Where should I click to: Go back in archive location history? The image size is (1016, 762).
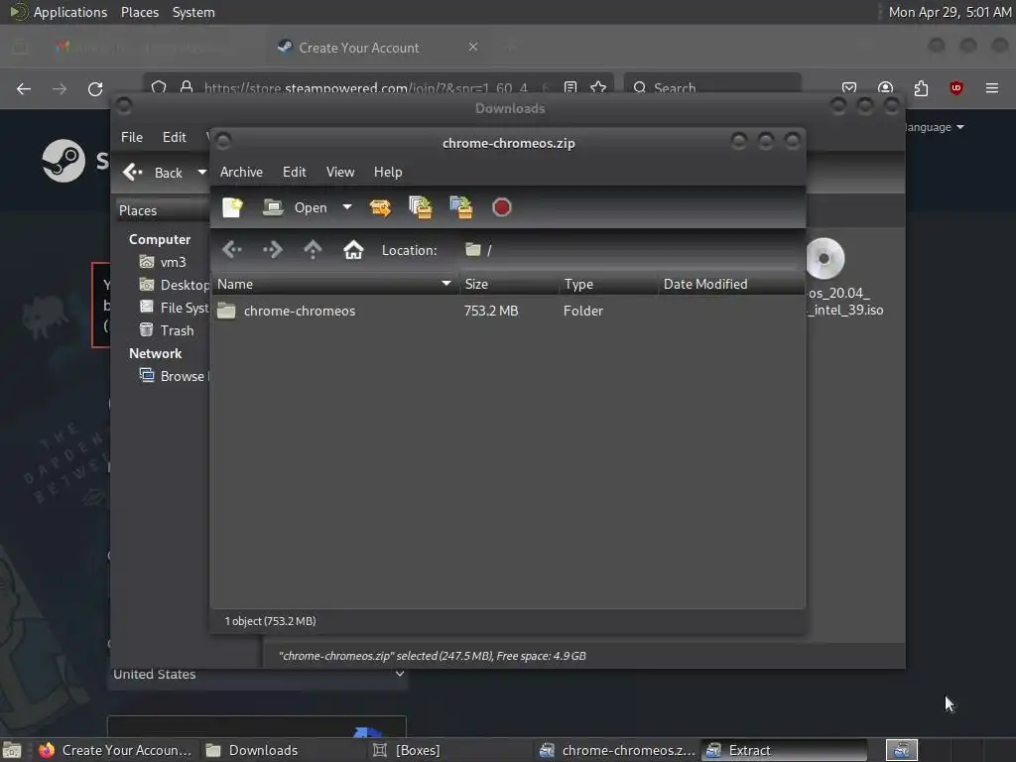tap(232, 249)
